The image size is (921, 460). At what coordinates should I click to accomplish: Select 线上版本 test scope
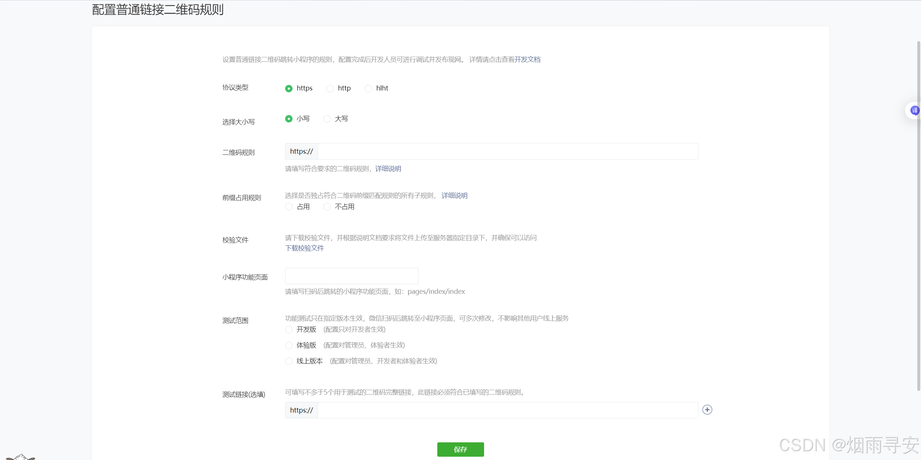(x=289, y=361)
